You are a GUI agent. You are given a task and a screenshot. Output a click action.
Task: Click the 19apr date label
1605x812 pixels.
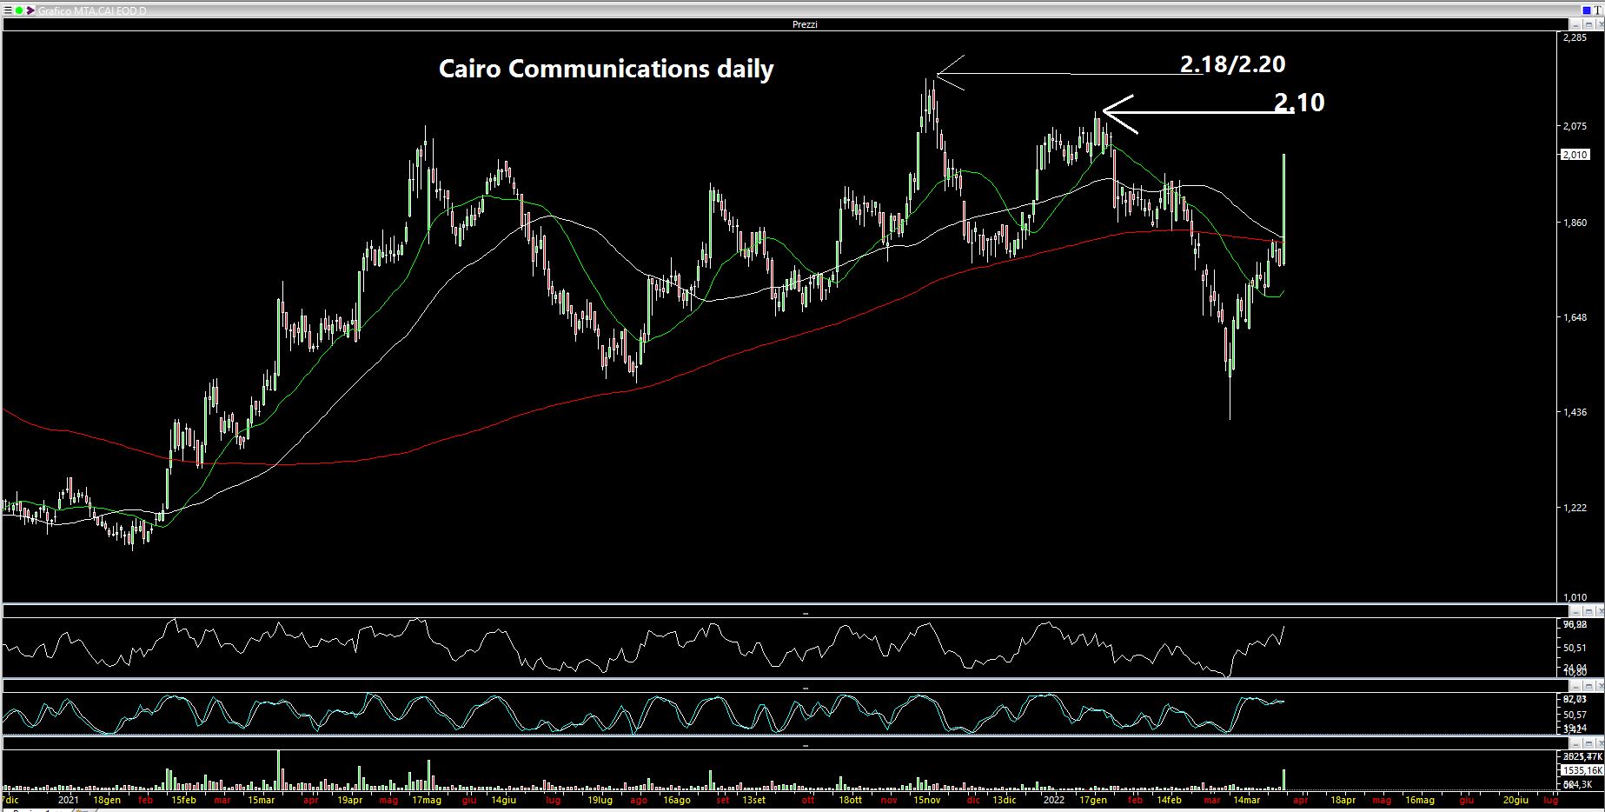pos(349,800)
